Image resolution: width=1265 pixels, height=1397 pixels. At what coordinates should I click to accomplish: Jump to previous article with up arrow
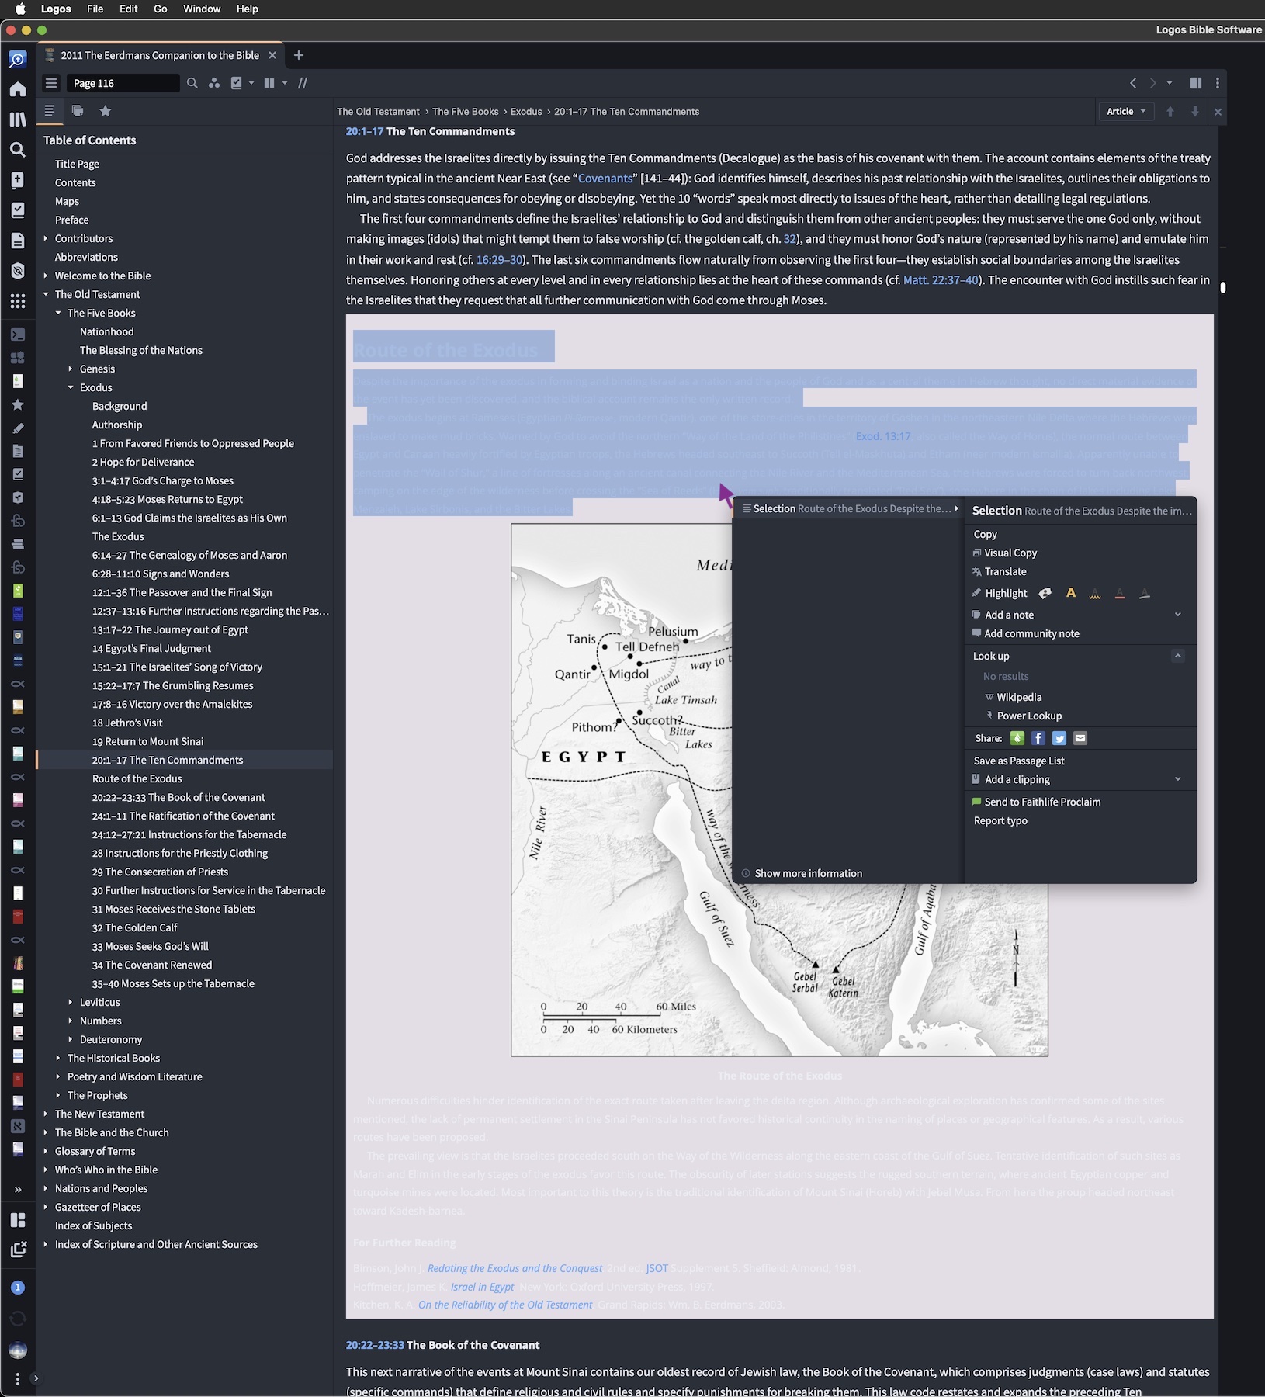click(x=1170, y=112)
